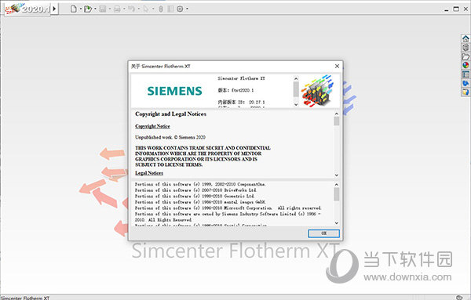Click the 'Legal Notices' underlined heading
The image size is (471, 300).
coord(149,173)
